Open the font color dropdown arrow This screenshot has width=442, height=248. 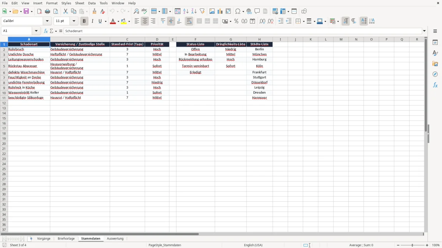tap(118, 21)
